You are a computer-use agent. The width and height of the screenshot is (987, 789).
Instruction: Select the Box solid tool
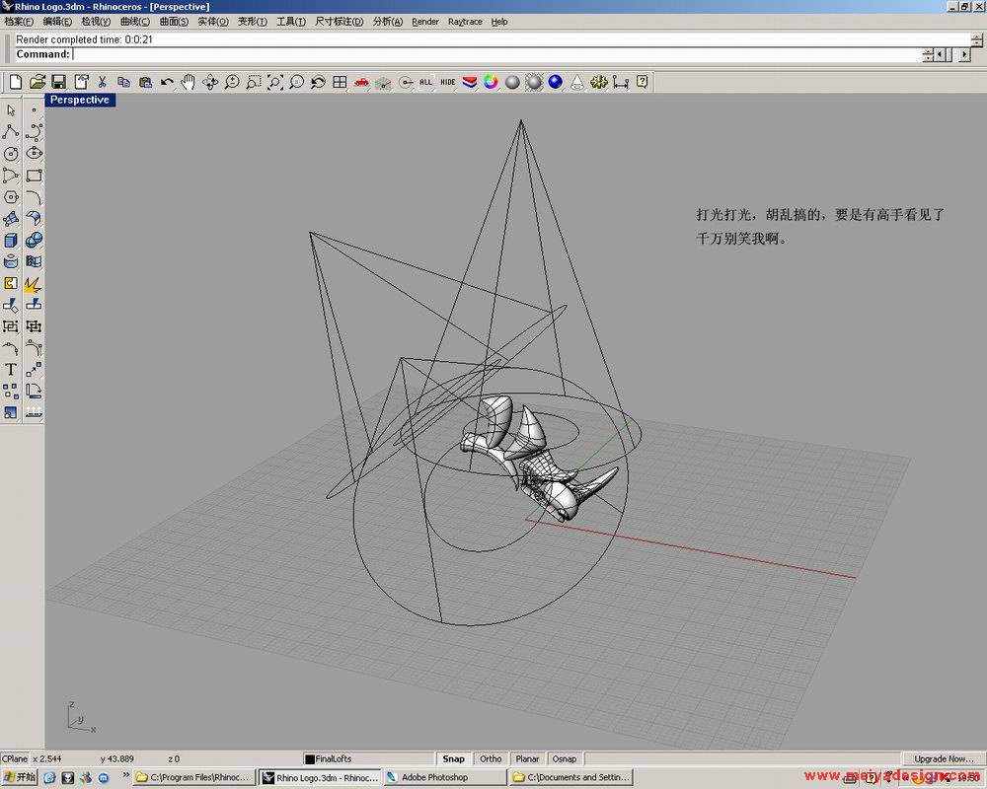pos(11,240)
